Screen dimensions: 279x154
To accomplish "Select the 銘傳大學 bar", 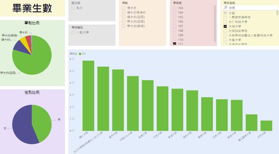I will pos(148,105).
